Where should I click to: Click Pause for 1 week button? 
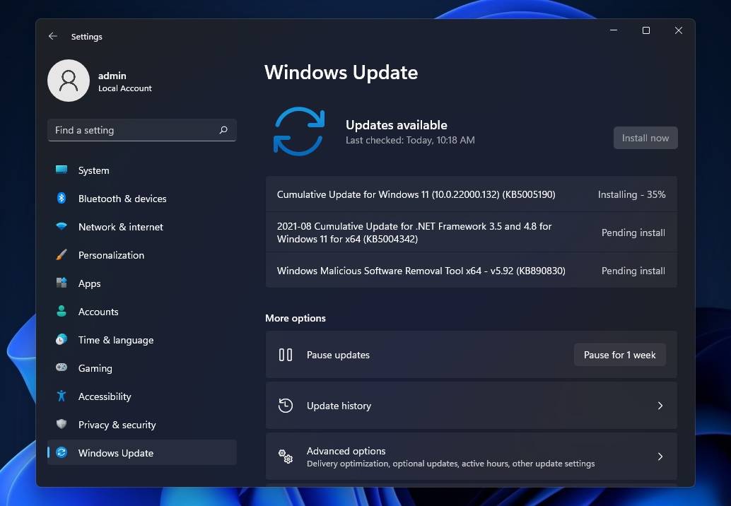click(x=619, y=355)
